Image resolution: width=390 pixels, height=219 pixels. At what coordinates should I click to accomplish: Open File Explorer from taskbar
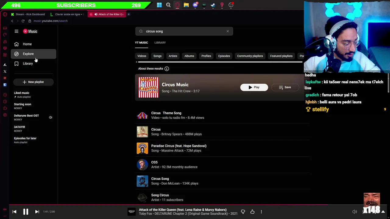point(186,5)
